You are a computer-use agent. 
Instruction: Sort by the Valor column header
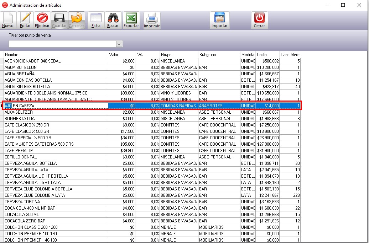[x=121, y=55]
